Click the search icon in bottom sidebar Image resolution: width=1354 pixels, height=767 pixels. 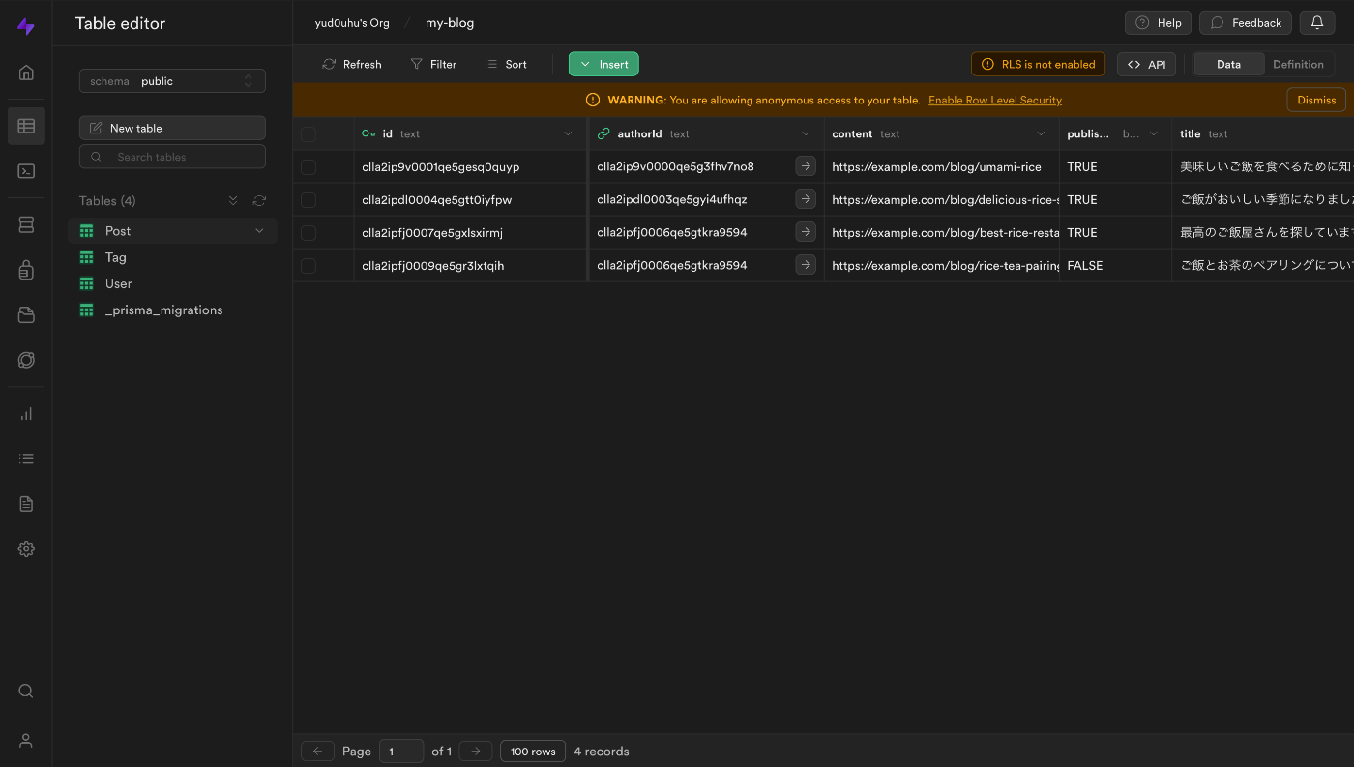tap(26, 691)
